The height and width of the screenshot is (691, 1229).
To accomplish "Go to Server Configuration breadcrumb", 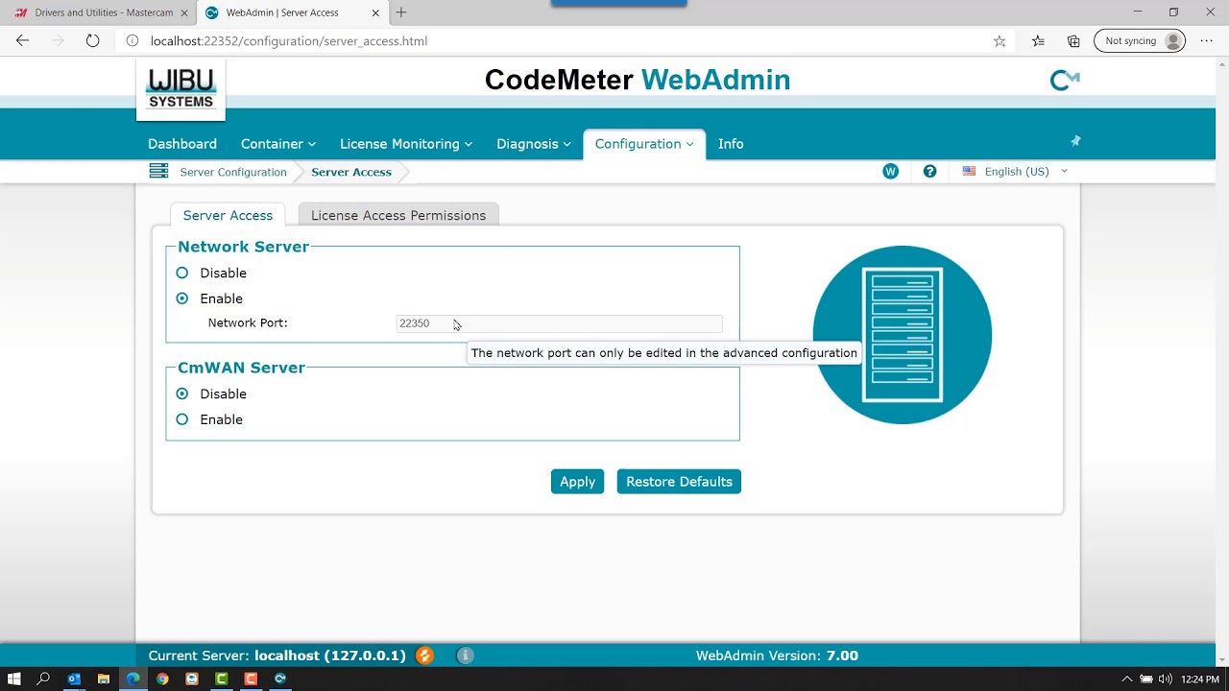I will (233, 172).
